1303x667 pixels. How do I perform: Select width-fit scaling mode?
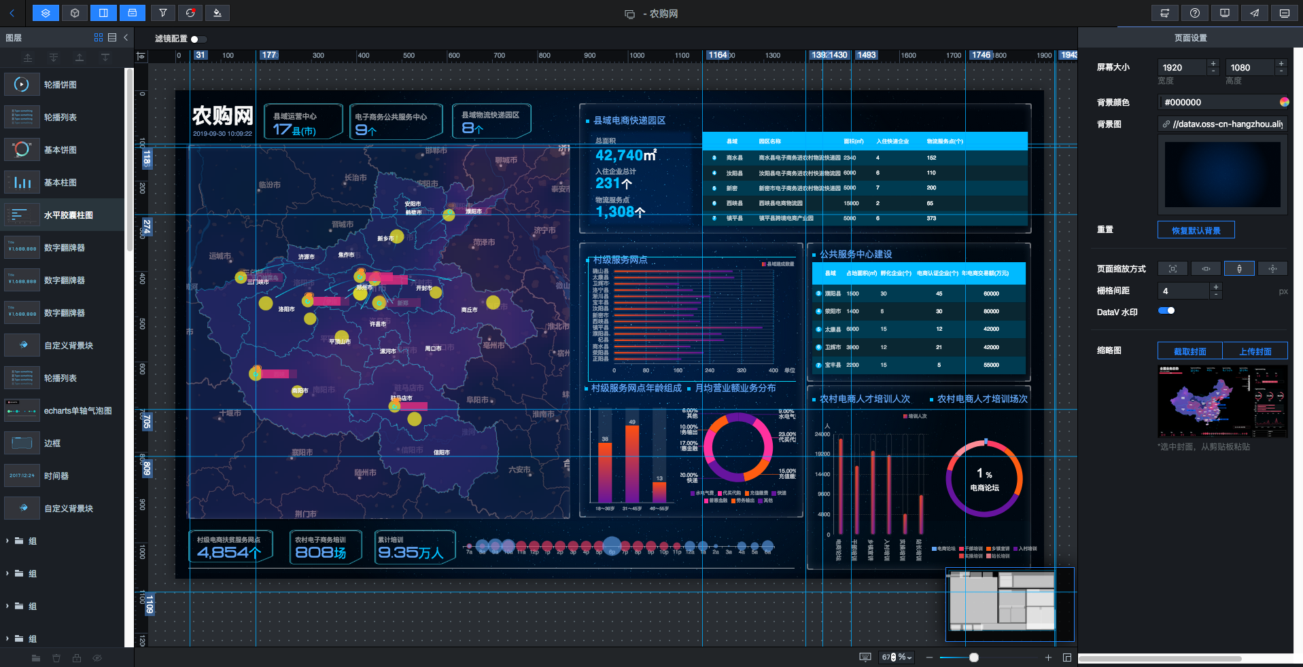pos(1206,269)
